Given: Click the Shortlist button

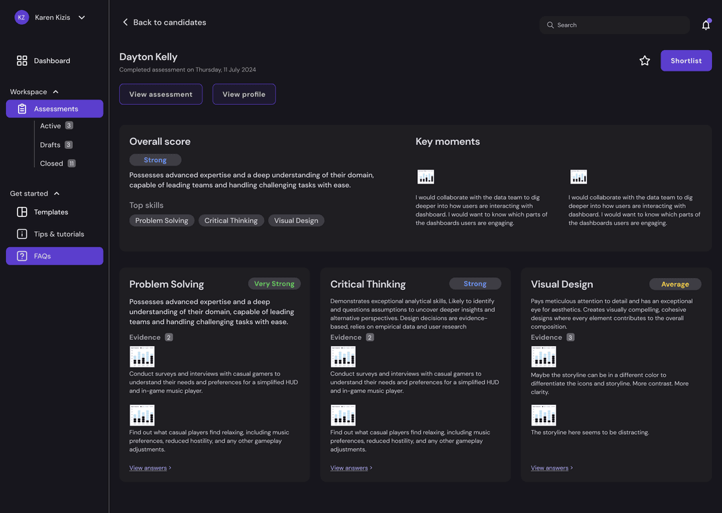Looking at the screenshot, I should [686, 61].
